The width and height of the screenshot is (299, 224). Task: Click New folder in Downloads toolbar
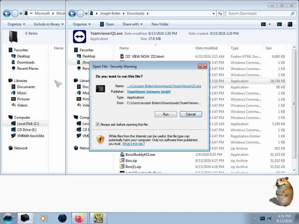(160, 24)
